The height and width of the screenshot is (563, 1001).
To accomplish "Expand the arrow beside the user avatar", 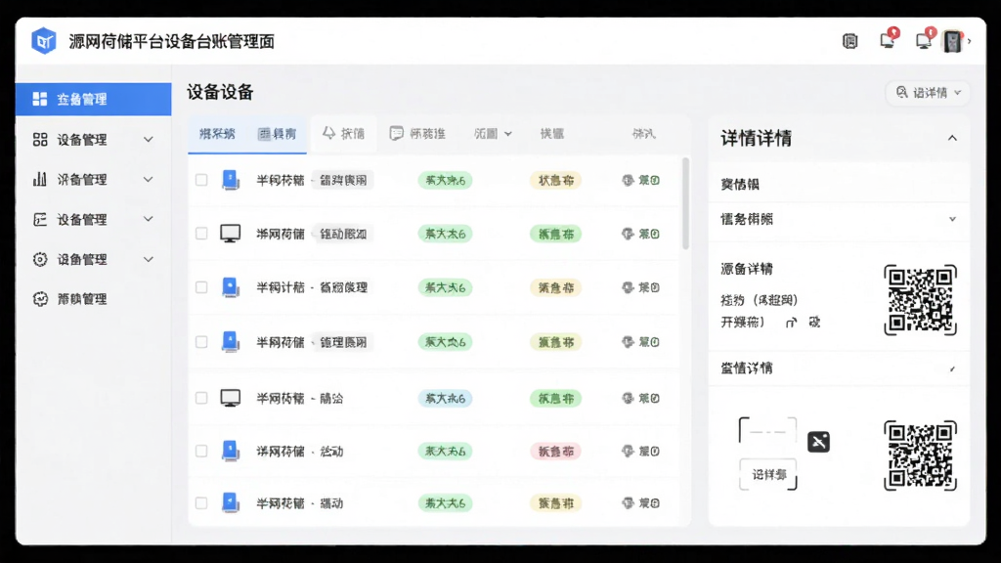I will tap(969, 41).
